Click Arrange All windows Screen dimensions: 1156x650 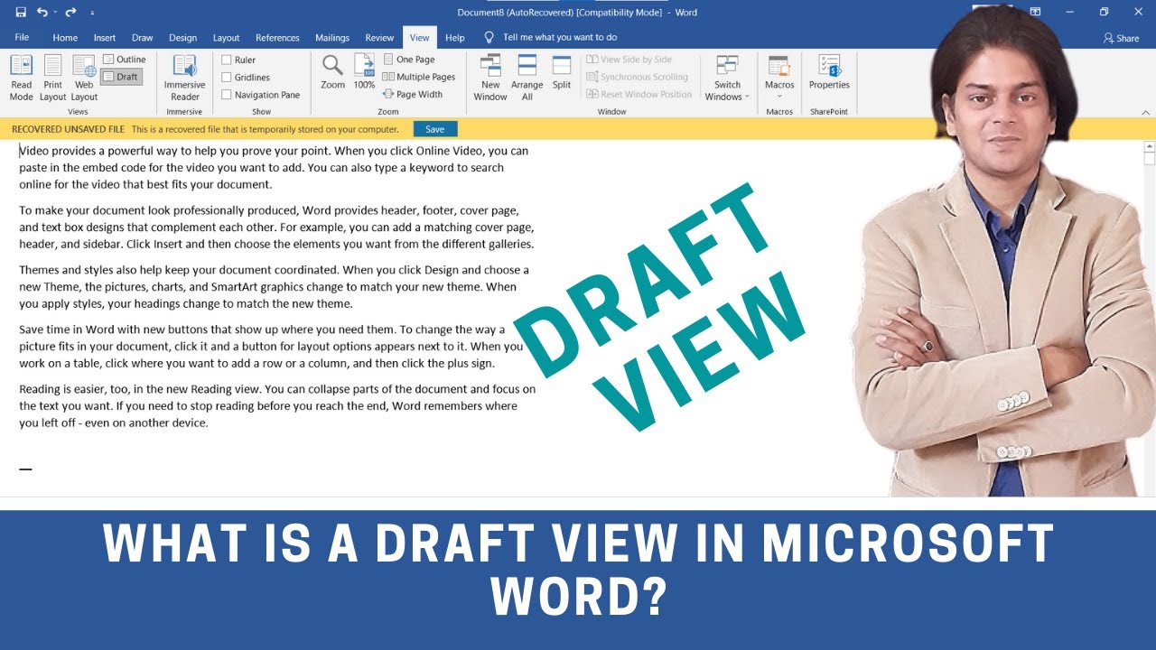click(527, 78)
